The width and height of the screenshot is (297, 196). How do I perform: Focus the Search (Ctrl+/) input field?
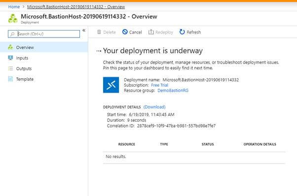[x=44, y=34]
